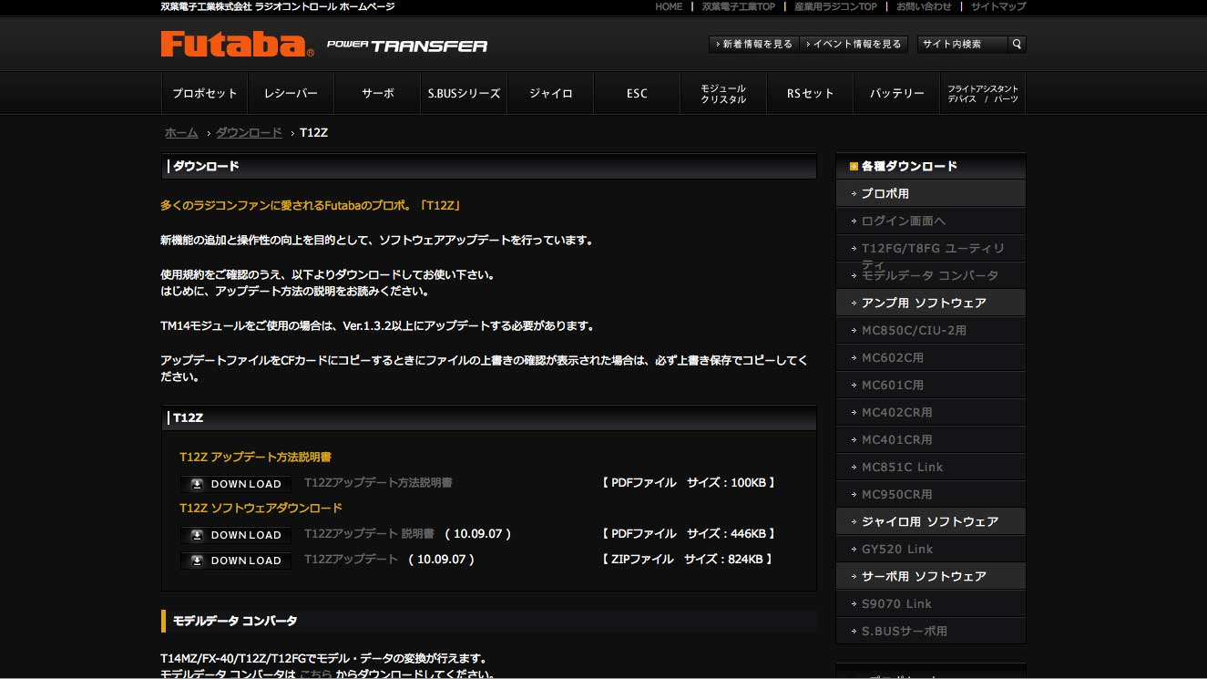This screenshot has width=1207, height=679.
Task: Open サーボ menu tab
Action: 377,93
